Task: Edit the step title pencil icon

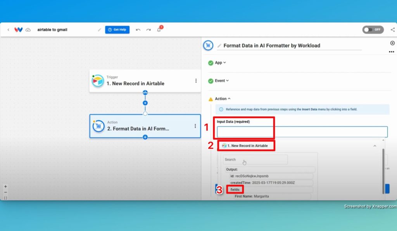Action: point(219,46)
